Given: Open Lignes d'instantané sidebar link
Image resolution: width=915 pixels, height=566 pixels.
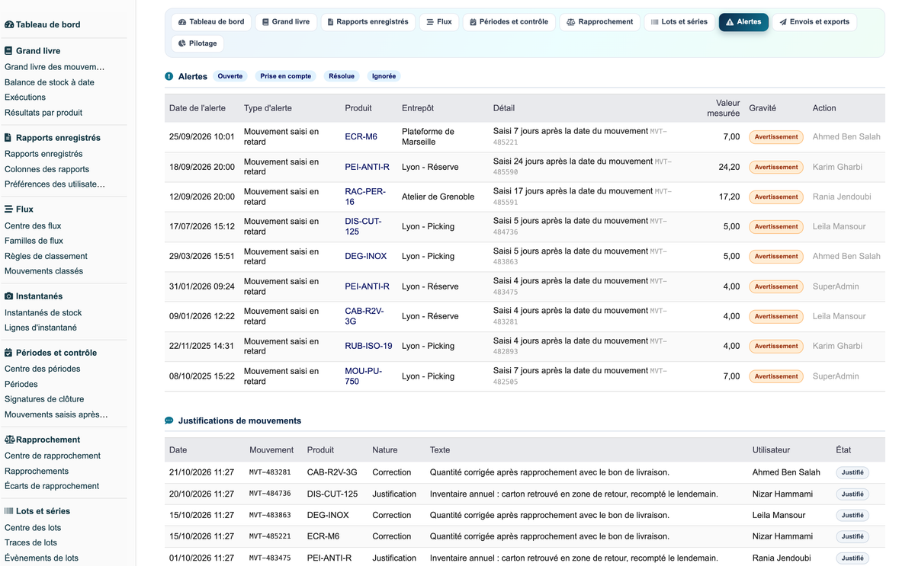Looking at the screenshot, I should click(x=40, y=328).
